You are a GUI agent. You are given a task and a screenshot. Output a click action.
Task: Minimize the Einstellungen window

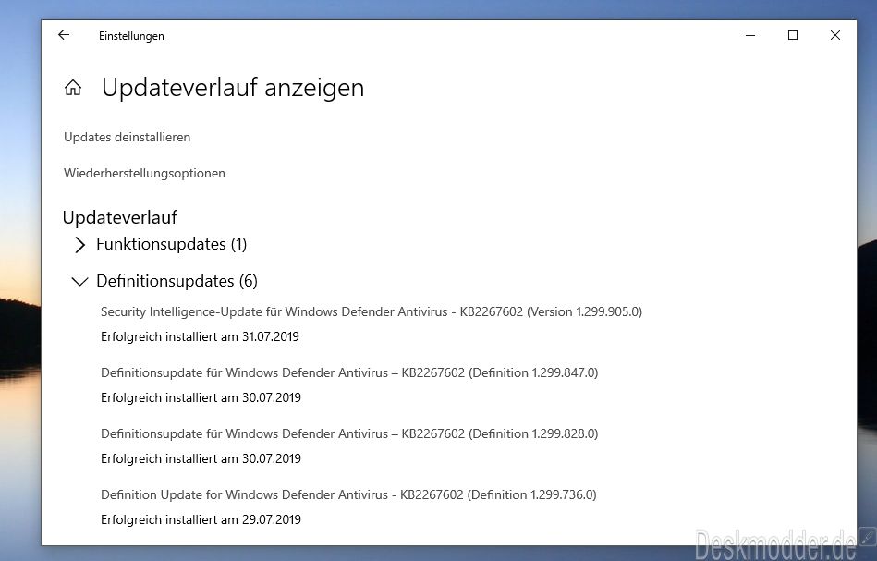750,35
